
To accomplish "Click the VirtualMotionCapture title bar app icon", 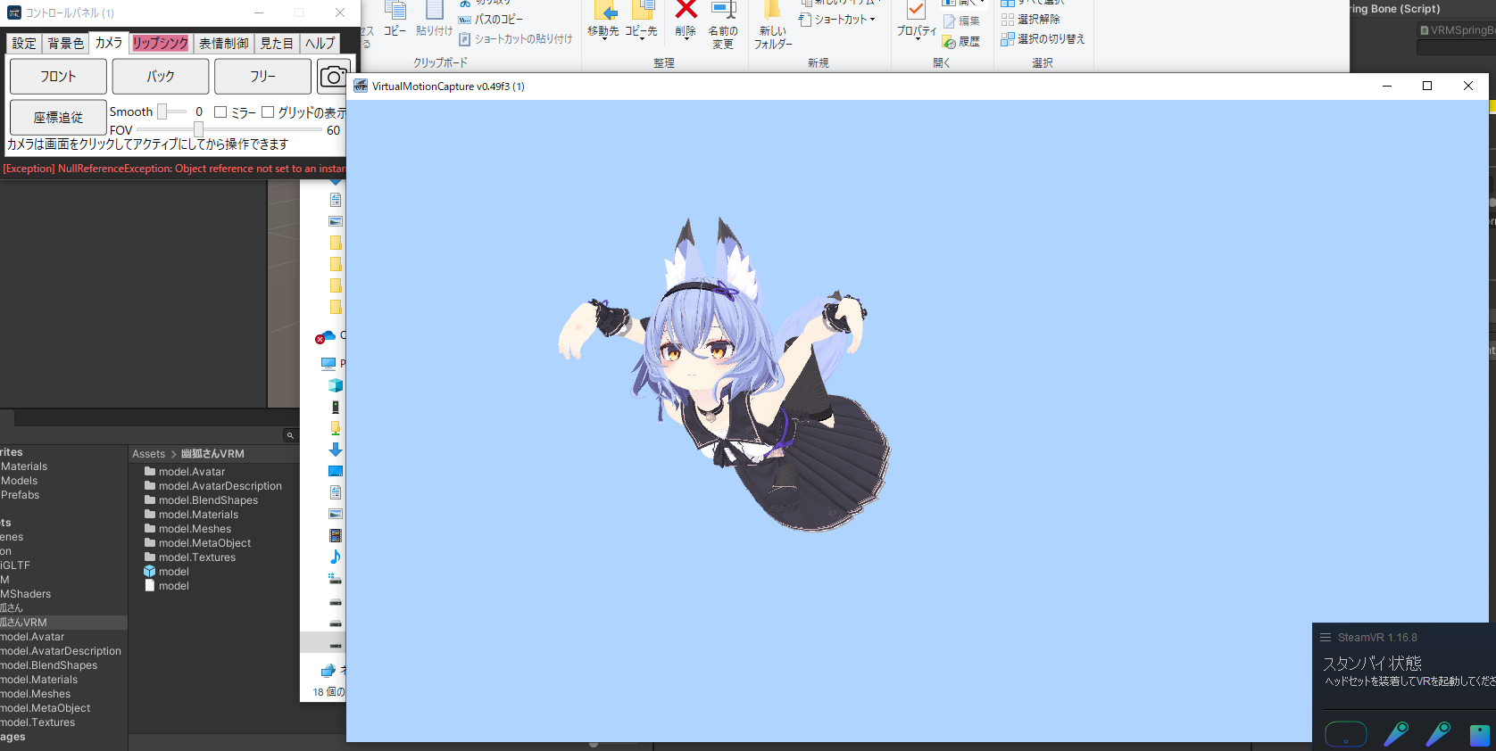I will coord(361,87).
